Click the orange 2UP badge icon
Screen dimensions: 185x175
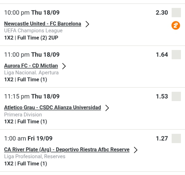pyautogui.click(x=175, y=26)
